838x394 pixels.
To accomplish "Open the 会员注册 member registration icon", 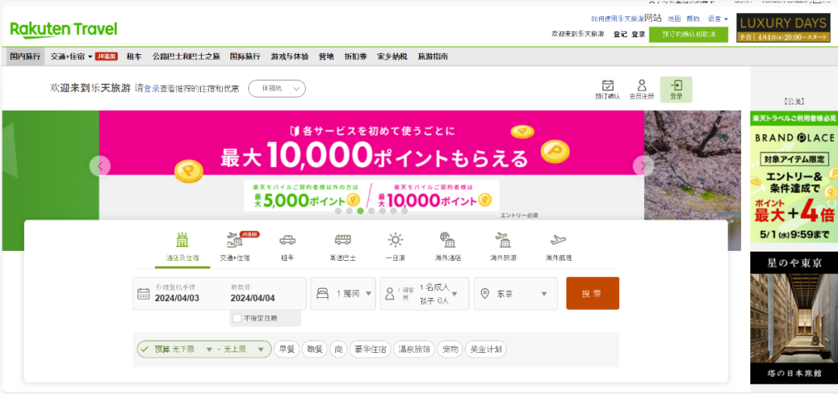I will (x=642, y=86).
